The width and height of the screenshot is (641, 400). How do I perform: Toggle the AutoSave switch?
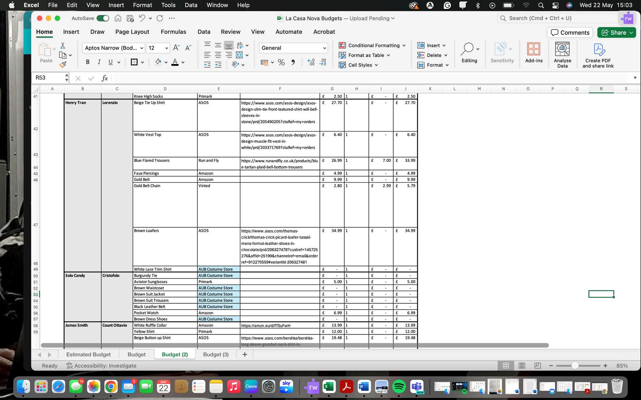coord(103,18)
